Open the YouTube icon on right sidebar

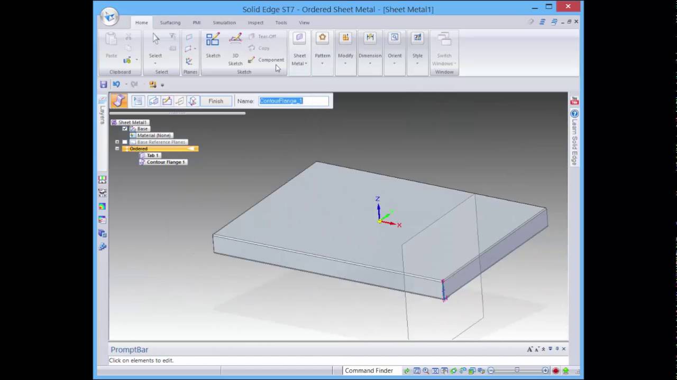pyautogui.click(x=574, y=101)
